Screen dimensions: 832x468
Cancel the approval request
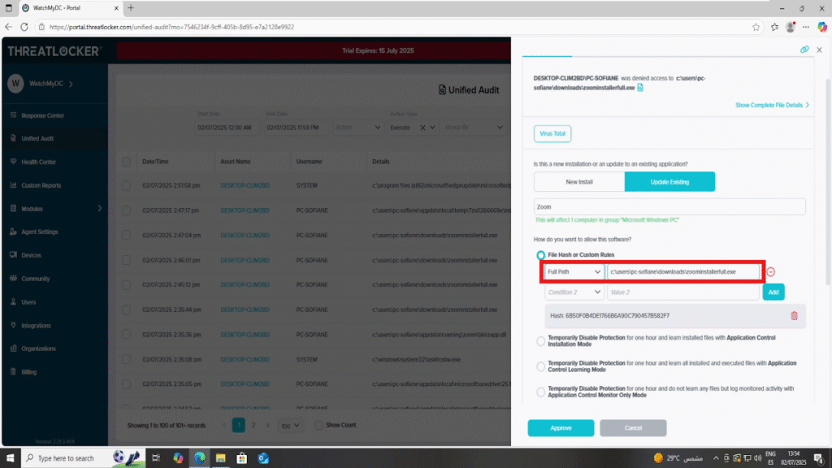[x=633, y=427]
